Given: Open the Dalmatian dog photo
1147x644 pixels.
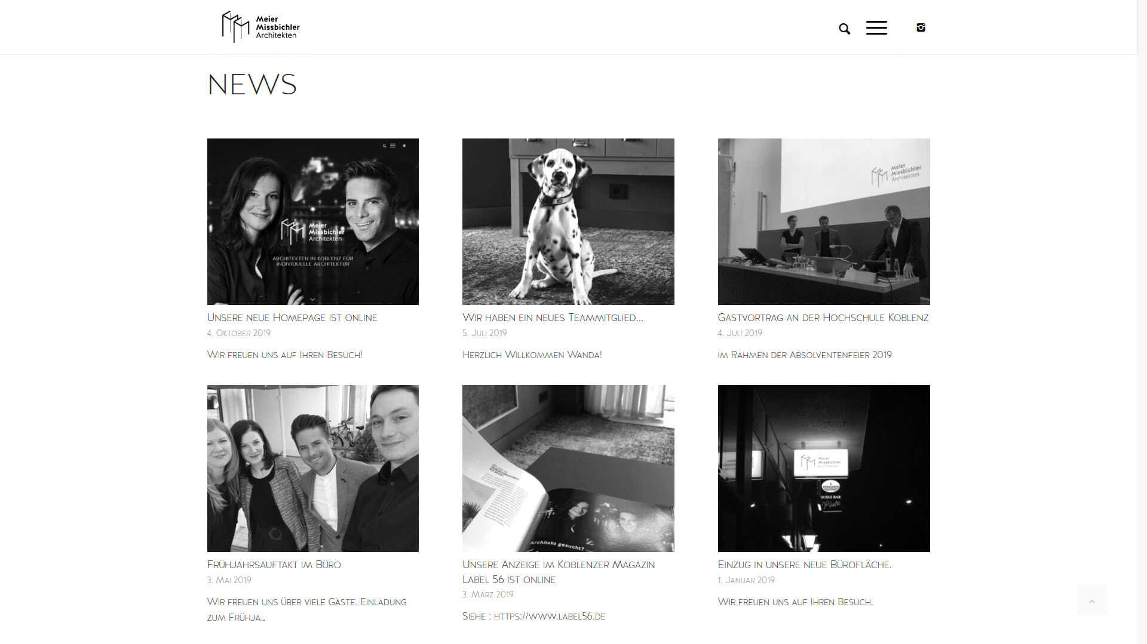Looking at the screenshot, I should (568, 221).
